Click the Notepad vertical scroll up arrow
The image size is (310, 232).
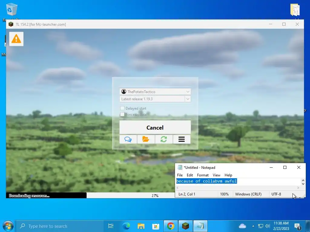pos(303,180)
